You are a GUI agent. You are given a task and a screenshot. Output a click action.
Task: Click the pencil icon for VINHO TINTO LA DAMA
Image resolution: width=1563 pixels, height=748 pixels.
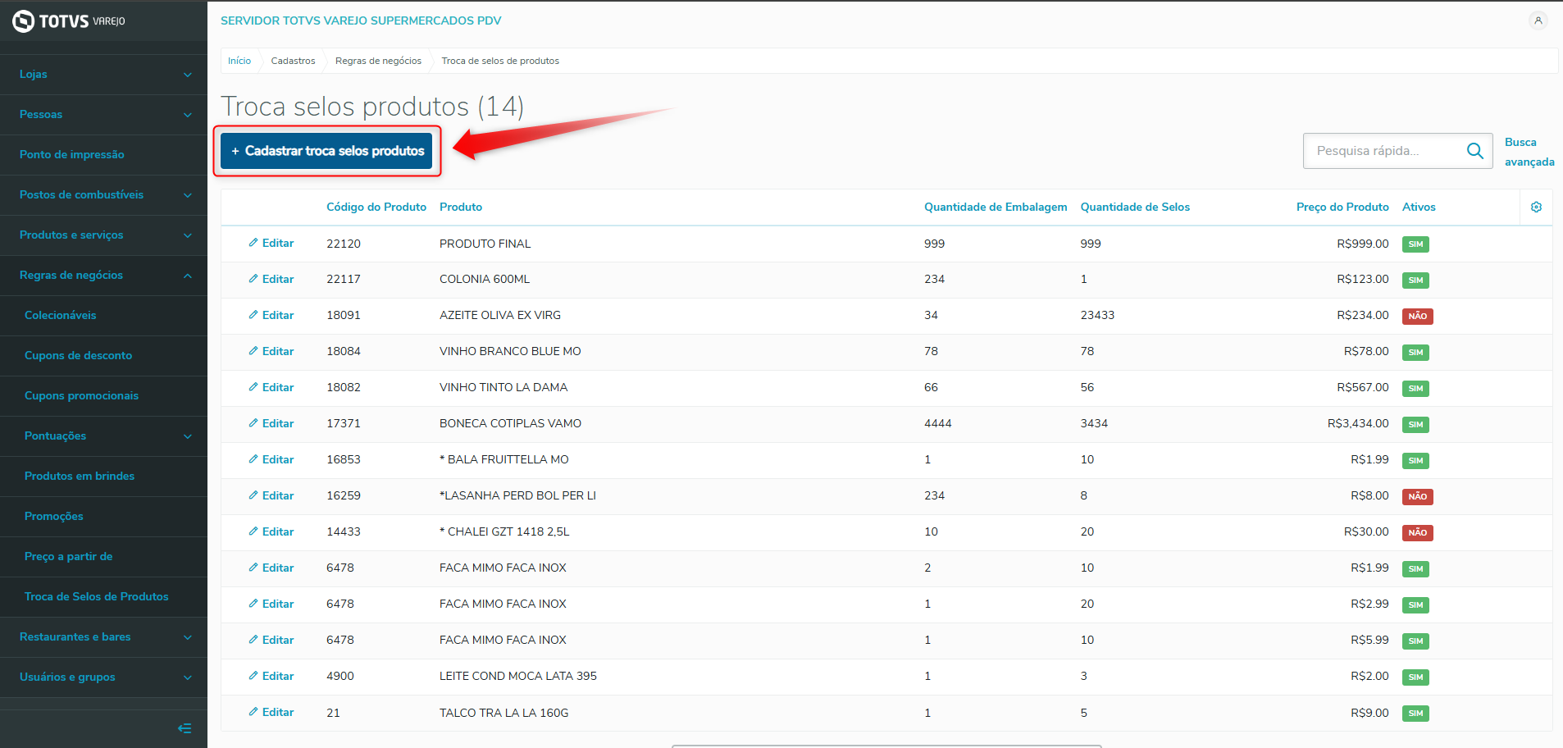click(x=253, y=387)
